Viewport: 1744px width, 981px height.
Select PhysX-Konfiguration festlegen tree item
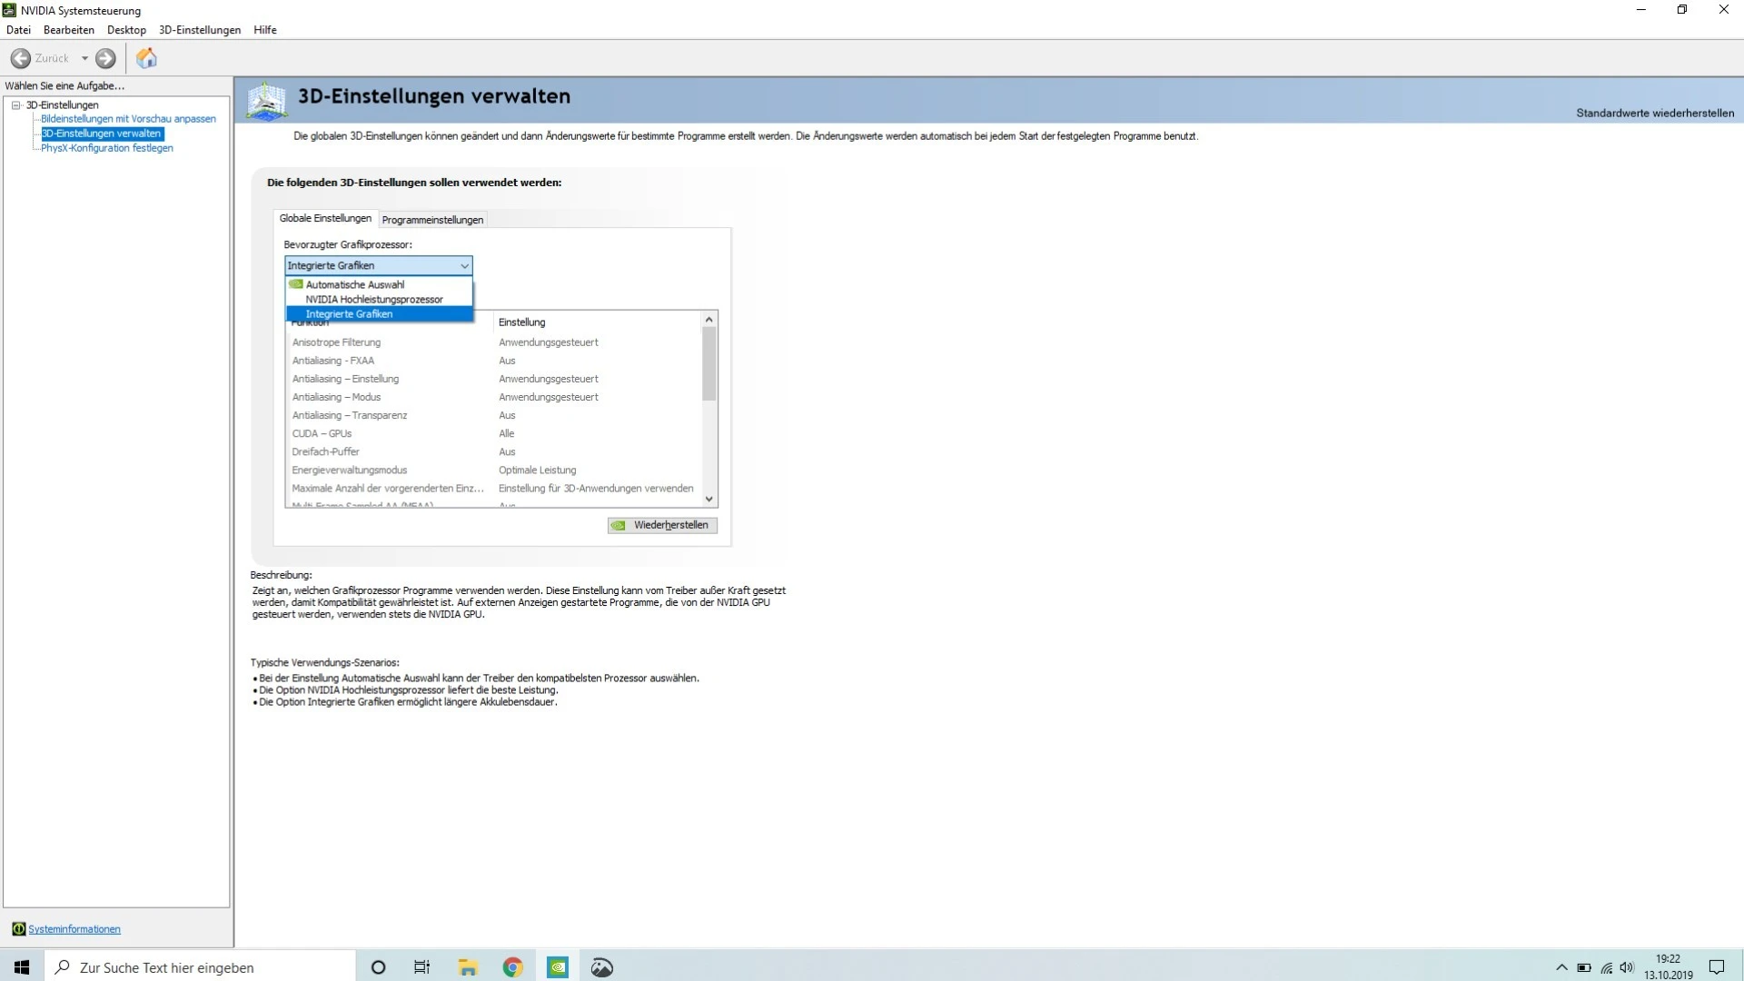coord(106,148)
